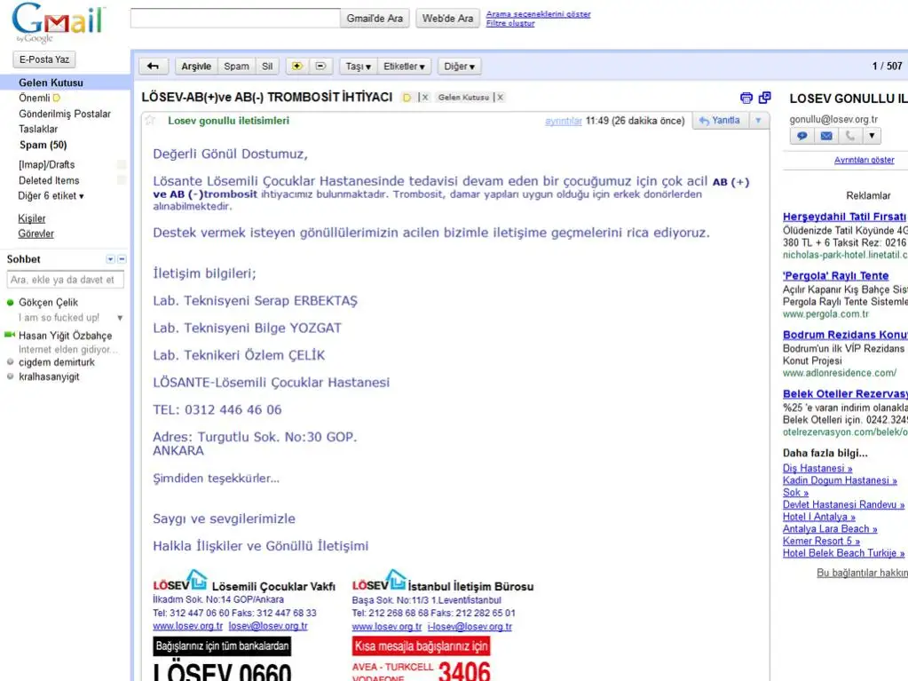
Task: Toggle the star on the Losev message
Action: [151, 121]
